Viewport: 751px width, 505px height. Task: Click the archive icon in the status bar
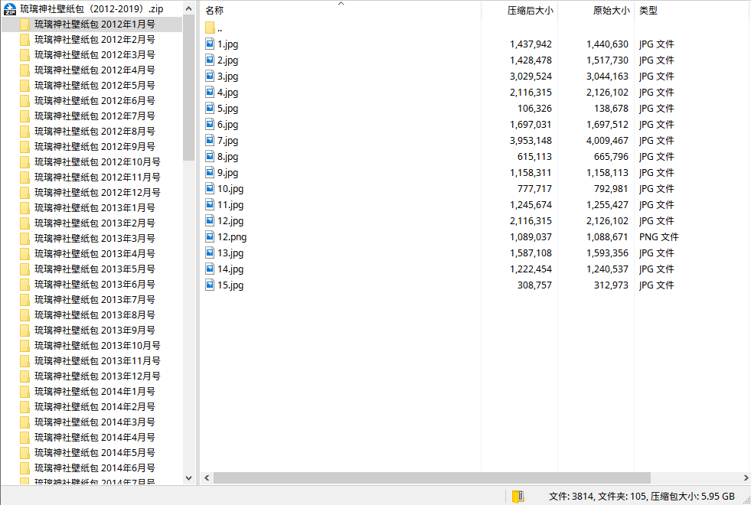pos(518,496)
